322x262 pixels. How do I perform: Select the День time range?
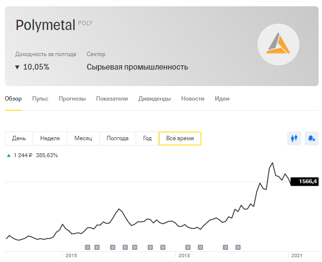click(x=19, y=138)
